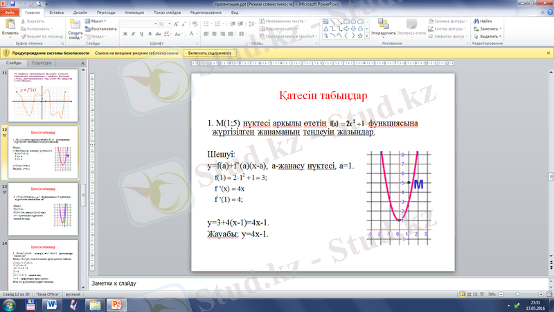The image size is (554, 312).
Task: Switch to the Вставка ribbon tab
Action: click(x=57, y=12)
